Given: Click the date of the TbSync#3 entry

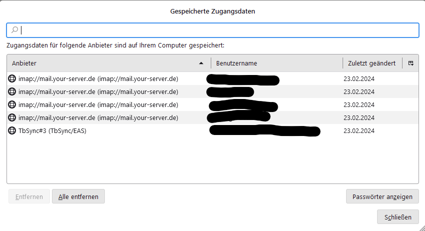Looking at the screenshot, I should tap(359, 131).
